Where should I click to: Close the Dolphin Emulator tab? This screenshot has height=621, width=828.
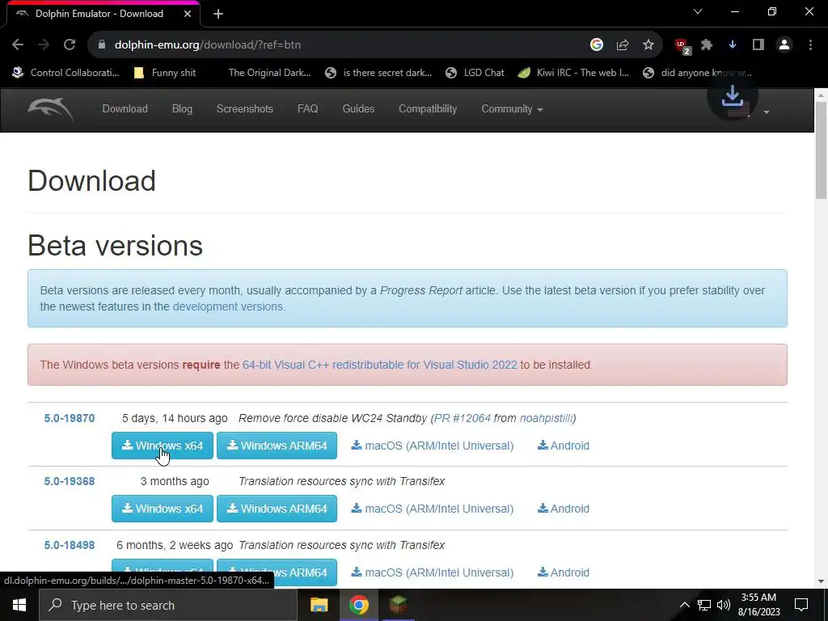click(188, 14)
